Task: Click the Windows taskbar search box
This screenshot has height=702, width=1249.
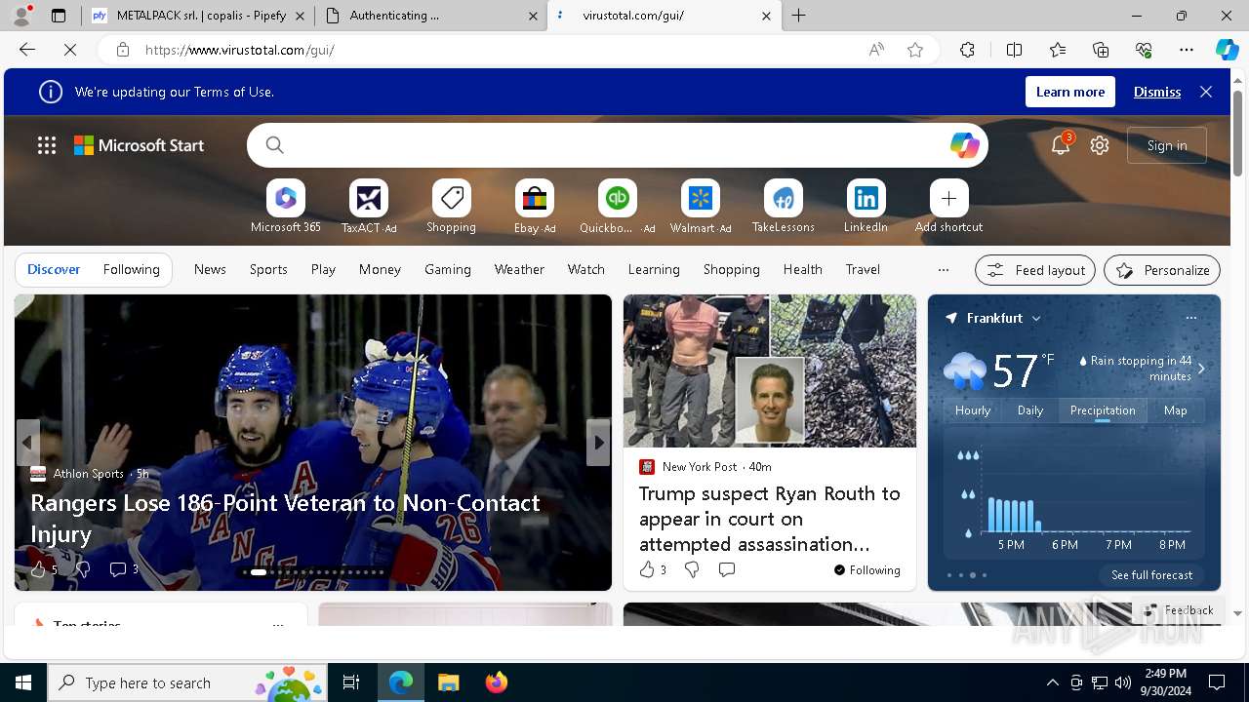Action: (187, 682)
